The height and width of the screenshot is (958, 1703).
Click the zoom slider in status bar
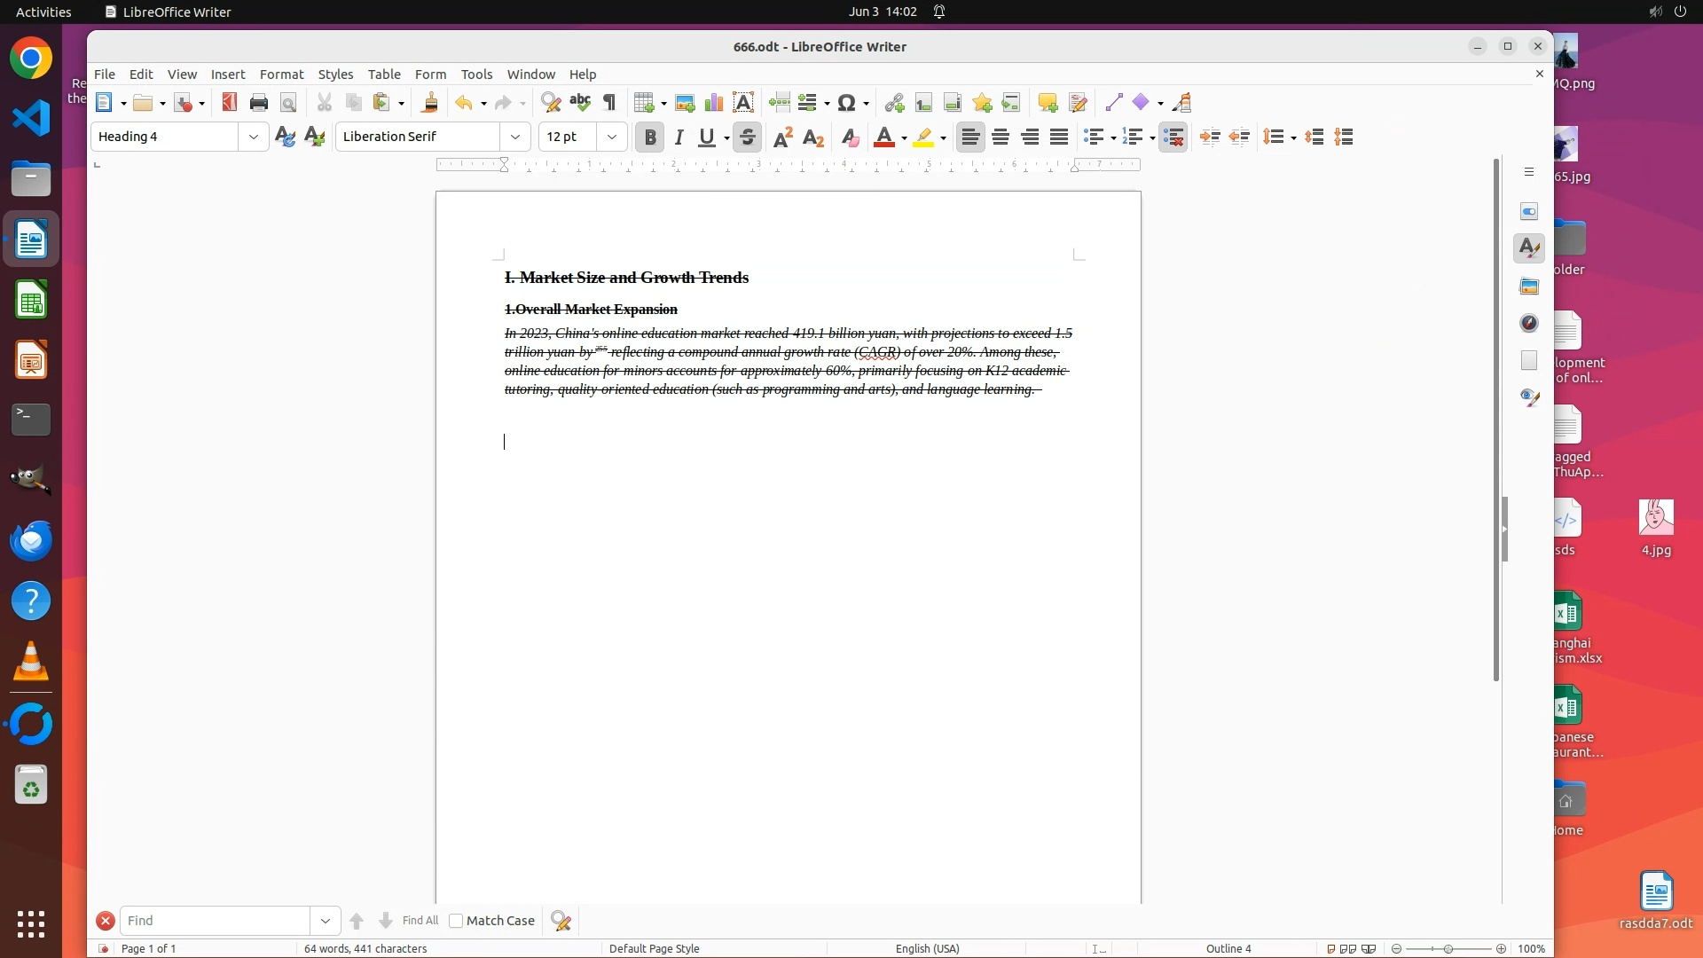(x=1448, y=949)
